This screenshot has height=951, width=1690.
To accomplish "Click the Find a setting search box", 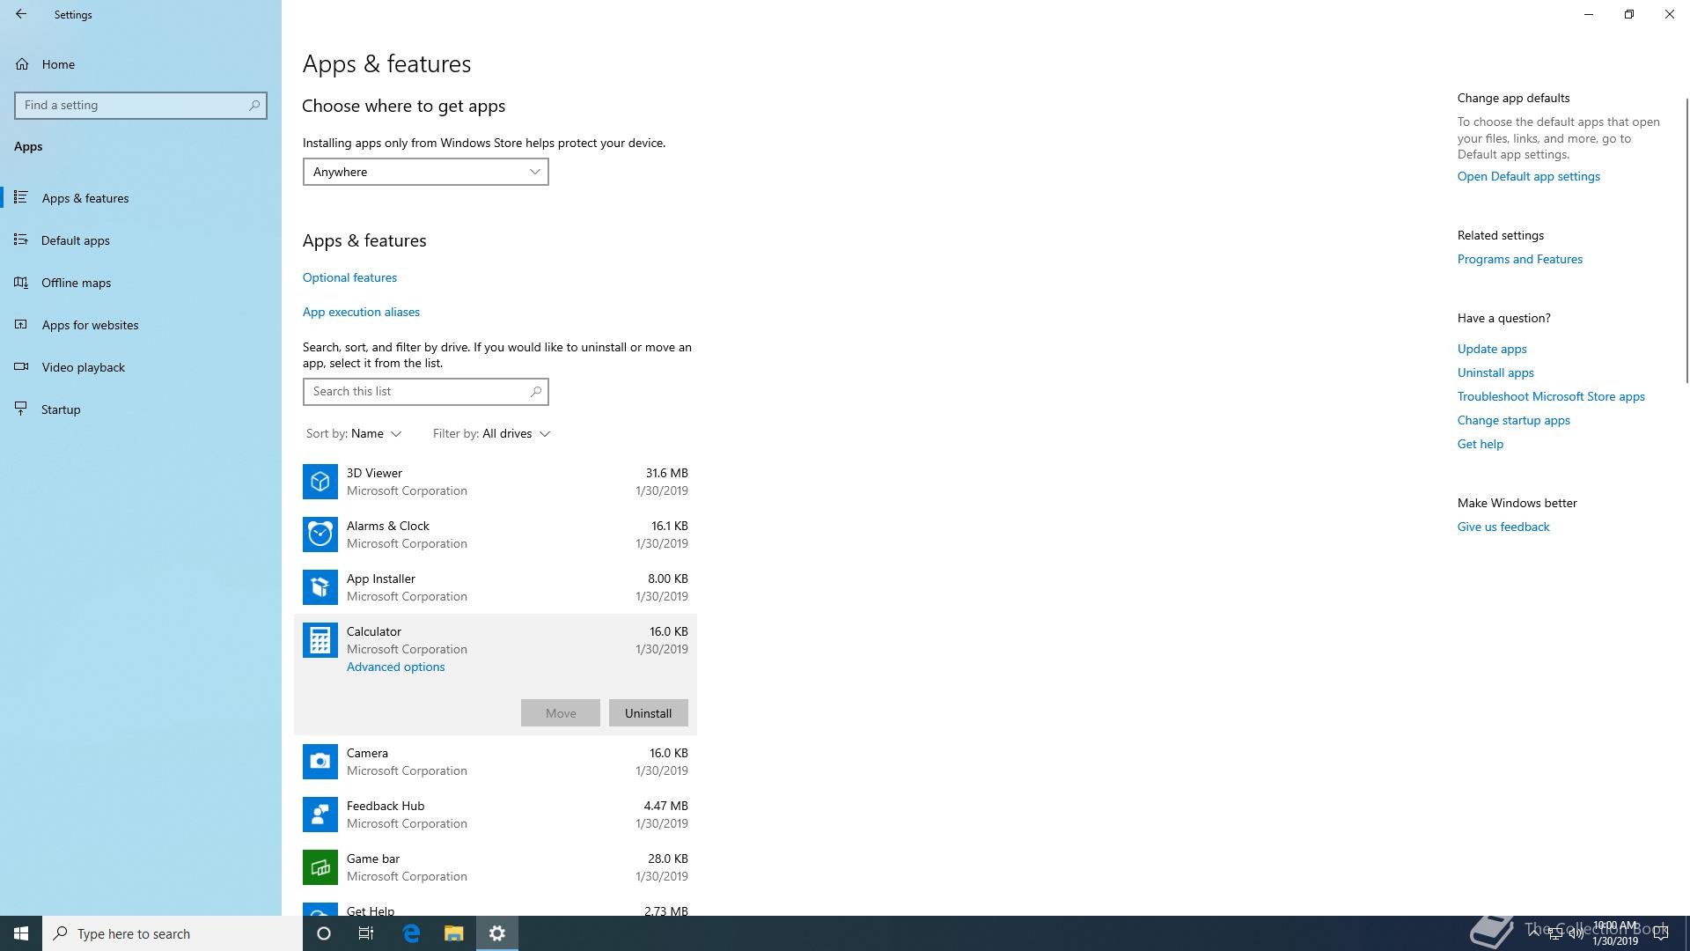I will [141, 105].
